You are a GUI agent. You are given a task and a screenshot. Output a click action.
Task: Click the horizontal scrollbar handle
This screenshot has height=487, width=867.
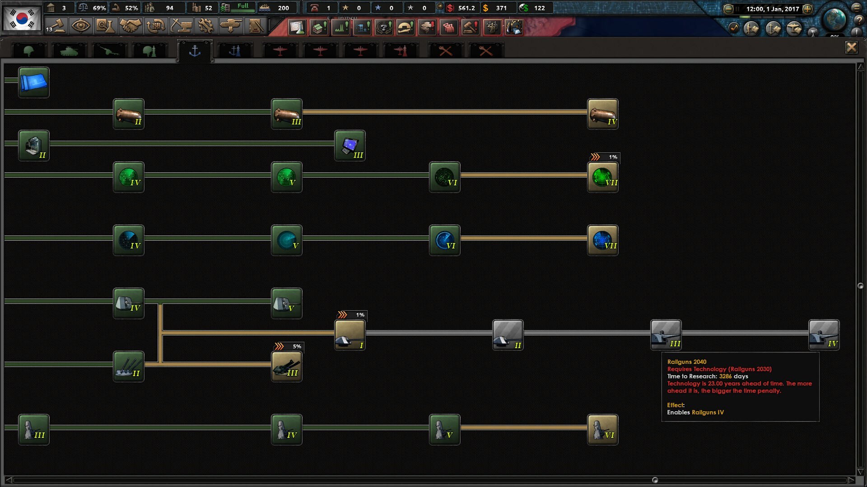coord(655,480)
